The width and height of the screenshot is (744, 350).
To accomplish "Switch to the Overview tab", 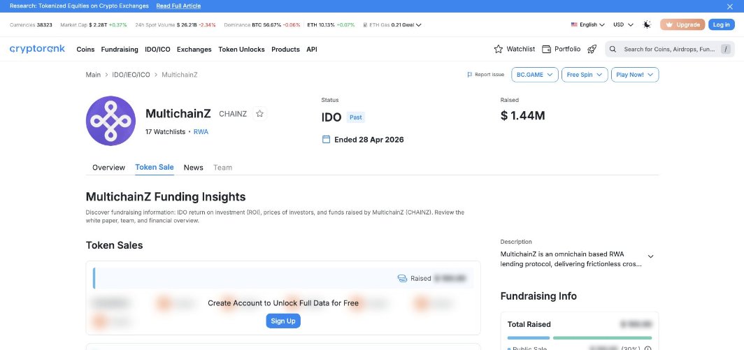I will tap(108, 168).
